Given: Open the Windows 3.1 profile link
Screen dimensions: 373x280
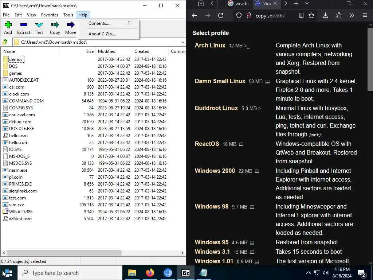Looking at the screenshot, I should tap(212, 252).
